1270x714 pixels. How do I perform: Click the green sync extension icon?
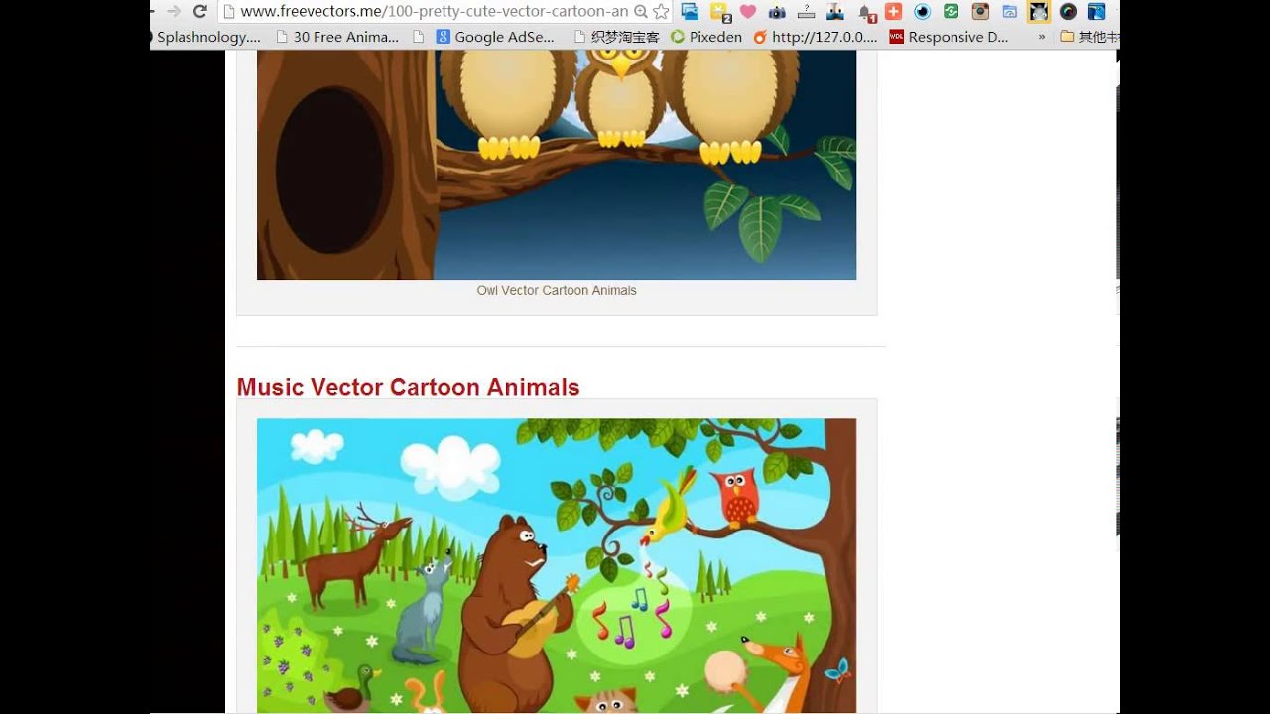tap(952, 12)
